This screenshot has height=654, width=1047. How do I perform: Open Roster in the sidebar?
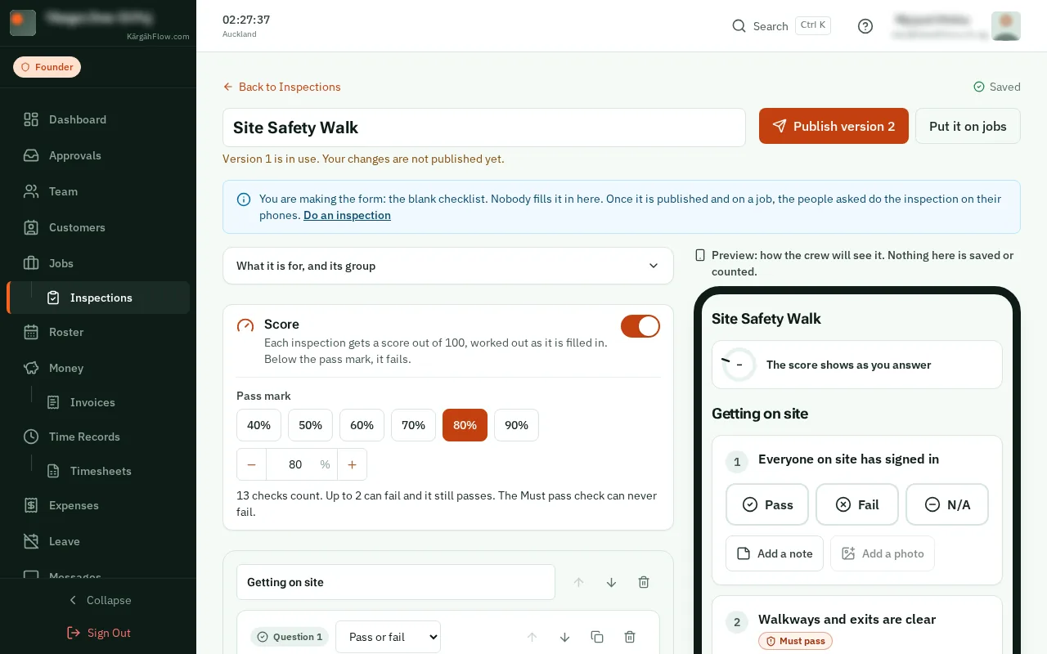[x=98, y=332]
